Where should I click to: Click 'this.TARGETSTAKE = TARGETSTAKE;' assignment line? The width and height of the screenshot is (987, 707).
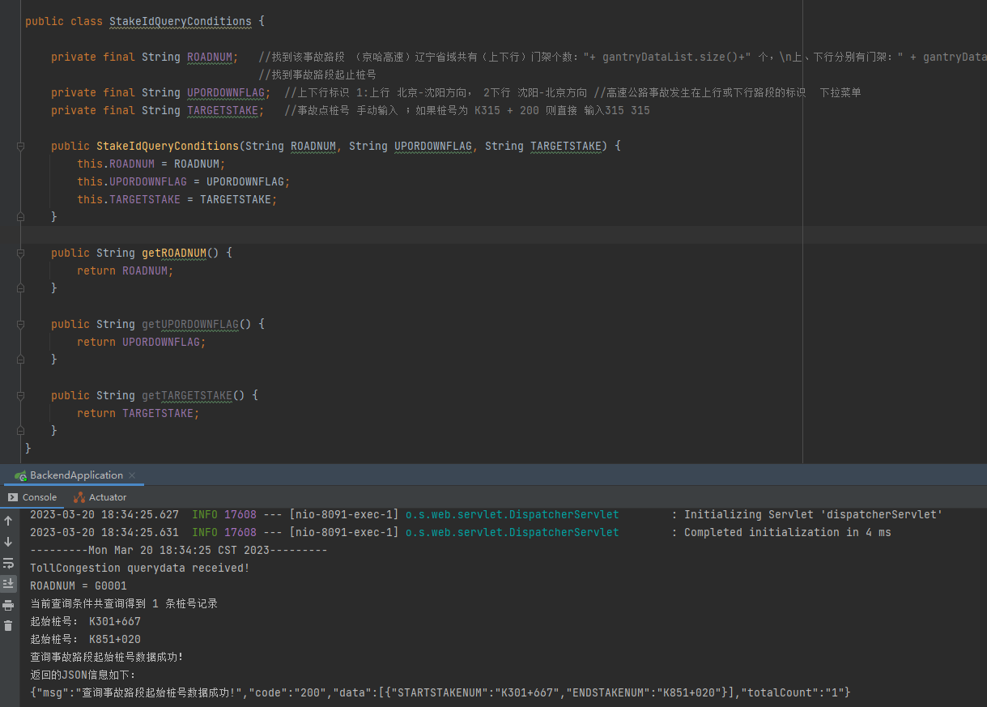click(177, 199)
